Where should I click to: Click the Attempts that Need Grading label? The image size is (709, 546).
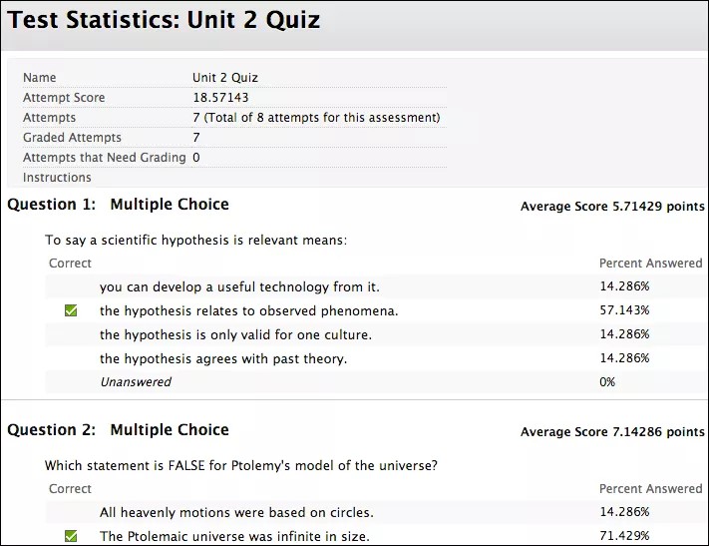click(104, 158)
